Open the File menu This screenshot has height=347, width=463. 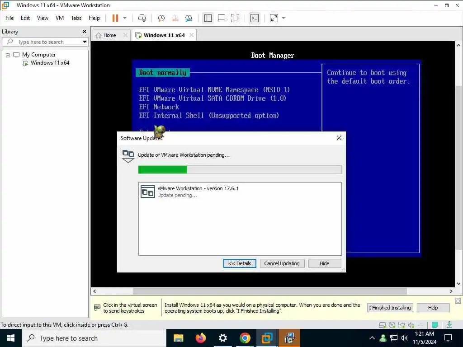[x=9, y=18]
